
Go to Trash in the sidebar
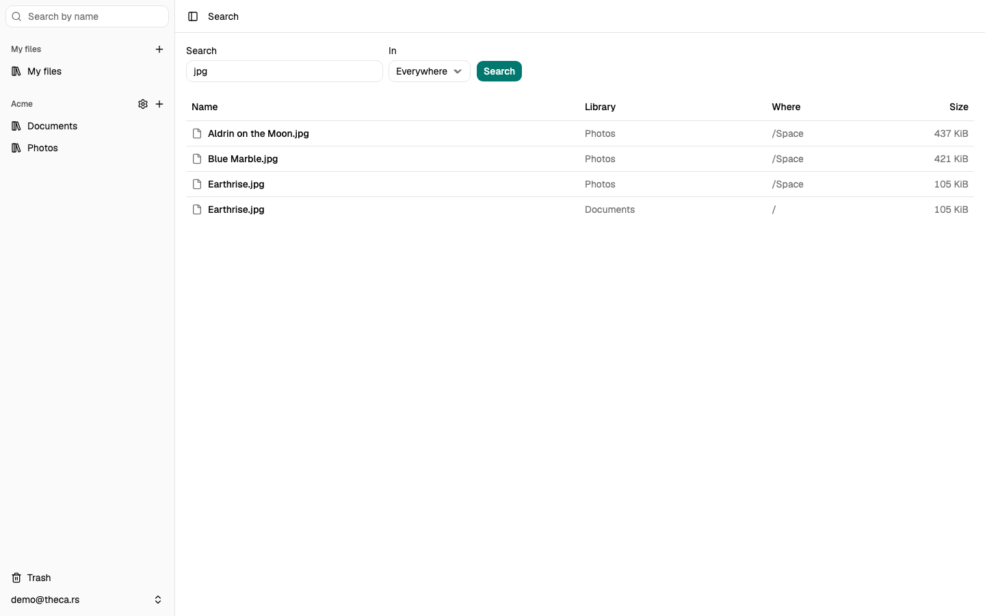pyautogui.click(x=87, y=578)
